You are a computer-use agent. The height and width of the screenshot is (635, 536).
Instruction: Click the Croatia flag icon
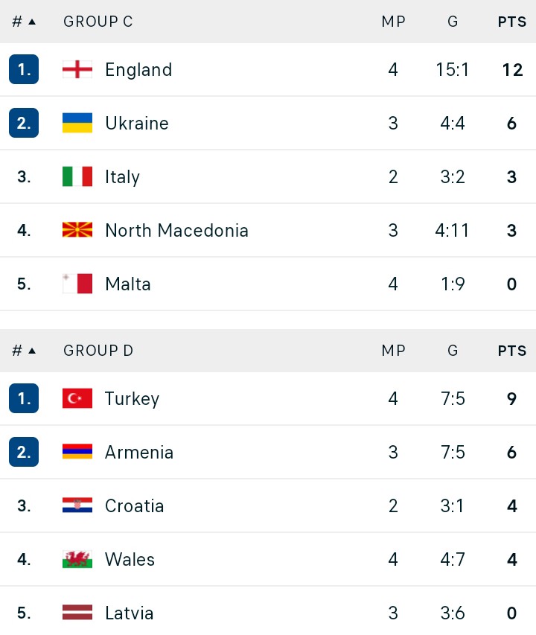click(77, 505)
